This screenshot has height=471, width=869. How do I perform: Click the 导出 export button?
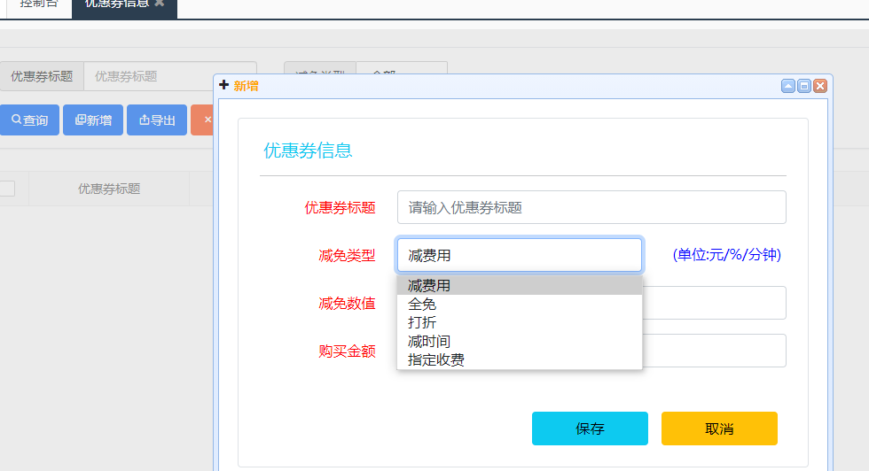point(157,120)
